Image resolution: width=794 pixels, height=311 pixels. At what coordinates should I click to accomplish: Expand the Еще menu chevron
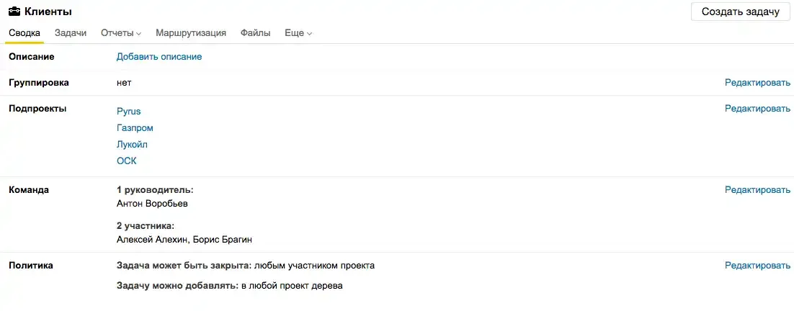309,34
